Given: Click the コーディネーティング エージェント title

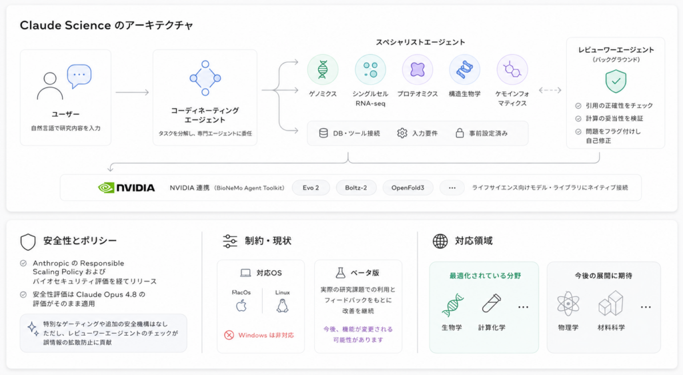Looking at the screenshot, I should [205, 115].
